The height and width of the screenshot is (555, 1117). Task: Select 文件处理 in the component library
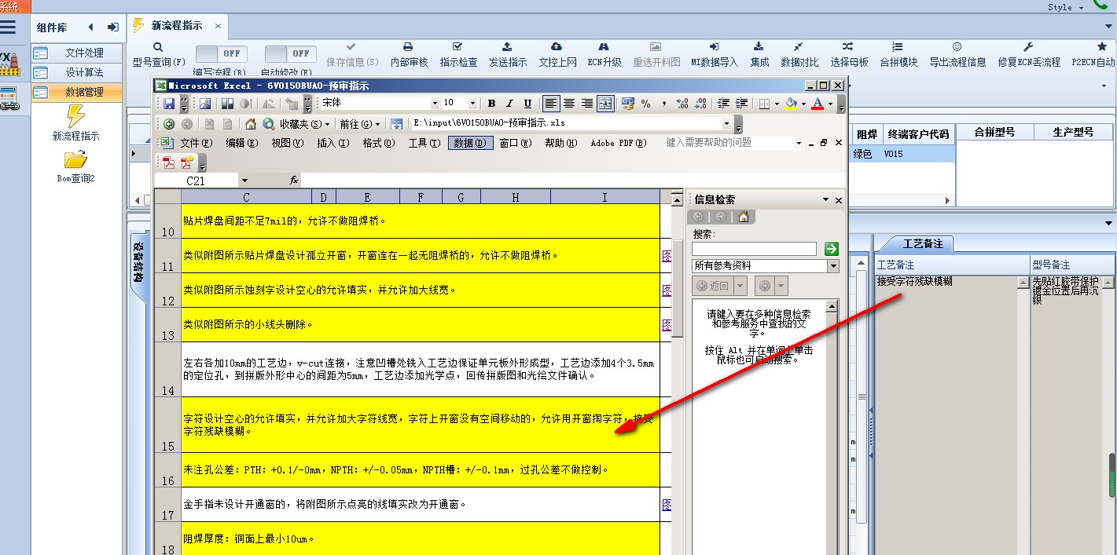tap(78, 53)
